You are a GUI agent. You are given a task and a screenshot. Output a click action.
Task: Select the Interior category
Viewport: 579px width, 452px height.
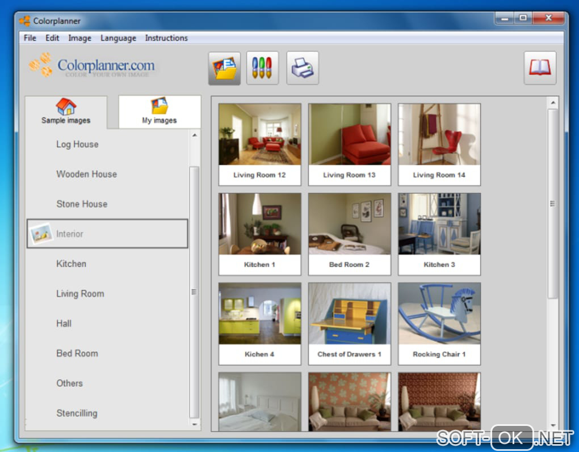pyautogui.click(x=107, y=234)
